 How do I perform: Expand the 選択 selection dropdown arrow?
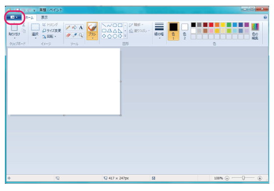coord(35,38)
